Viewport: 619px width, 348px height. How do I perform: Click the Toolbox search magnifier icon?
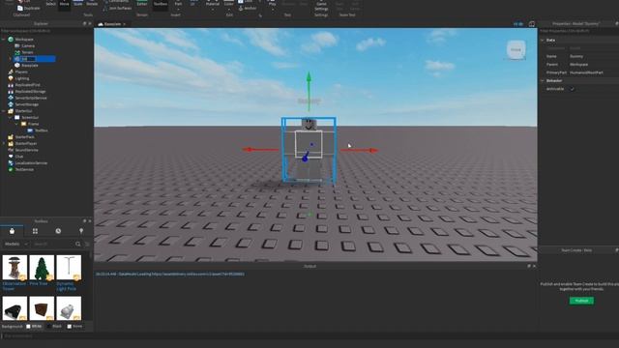point(77,245)
